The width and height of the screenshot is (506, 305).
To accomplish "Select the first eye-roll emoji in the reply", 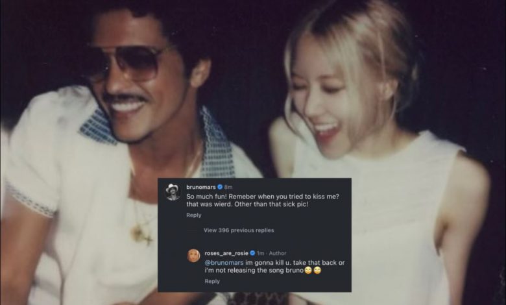I will tap(309, 271).
